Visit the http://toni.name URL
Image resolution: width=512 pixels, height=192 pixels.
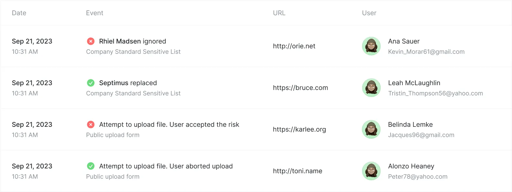298,171
